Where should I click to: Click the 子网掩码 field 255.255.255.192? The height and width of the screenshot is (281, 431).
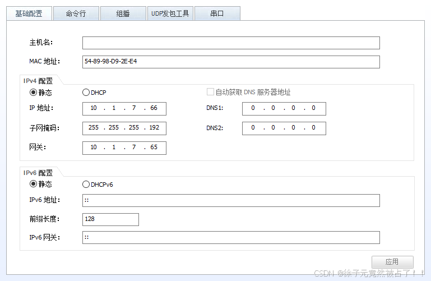(124, 128)
